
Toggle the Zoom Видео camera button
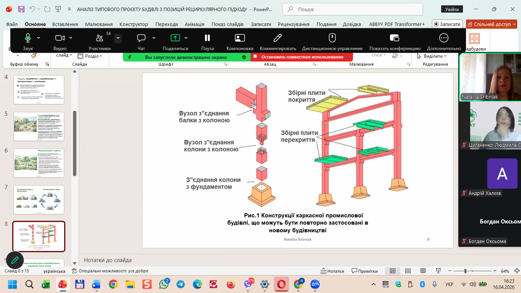tap(60, 38)
